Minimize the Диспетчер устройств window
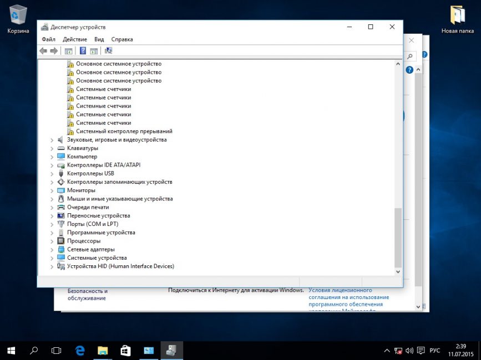 350,27
